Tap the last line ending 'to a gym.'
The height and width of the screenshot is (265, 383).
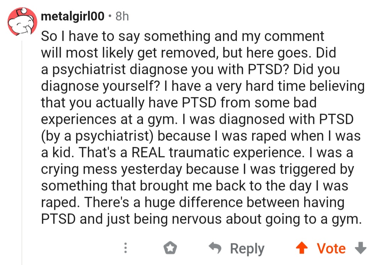(x=201, y=219)
